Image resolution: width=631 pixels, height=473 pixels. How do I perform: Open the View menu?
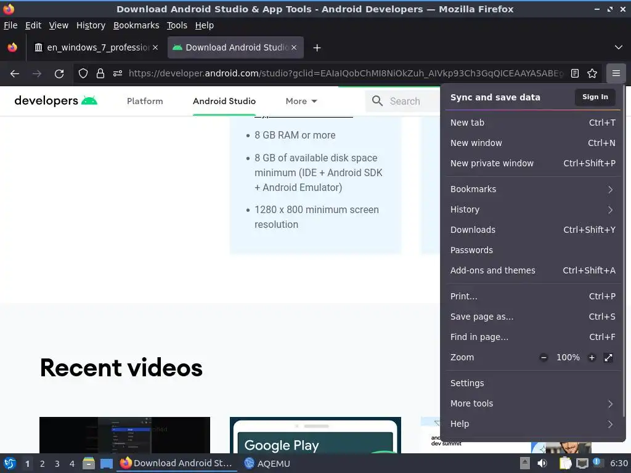[x=59, y=25]
